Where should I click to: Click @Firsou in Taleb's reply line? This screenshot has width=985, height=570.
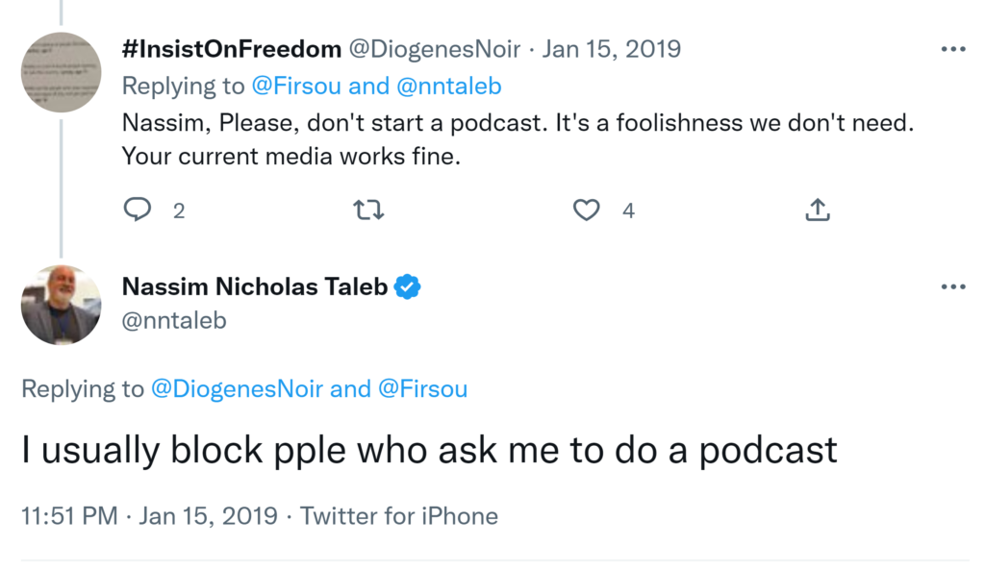click(423, 388)
